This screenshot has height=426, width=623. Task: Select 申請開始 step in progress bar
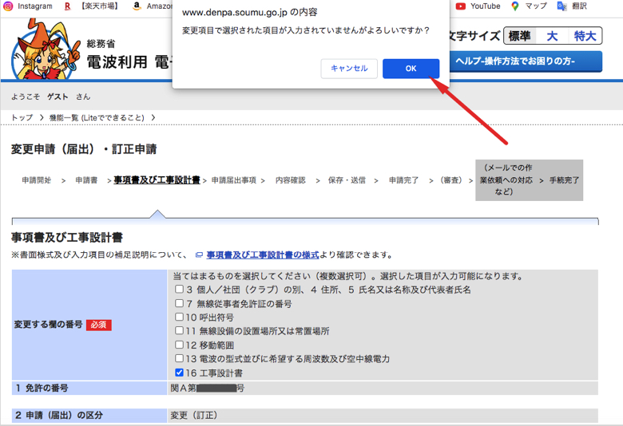[x=37, y=180]
